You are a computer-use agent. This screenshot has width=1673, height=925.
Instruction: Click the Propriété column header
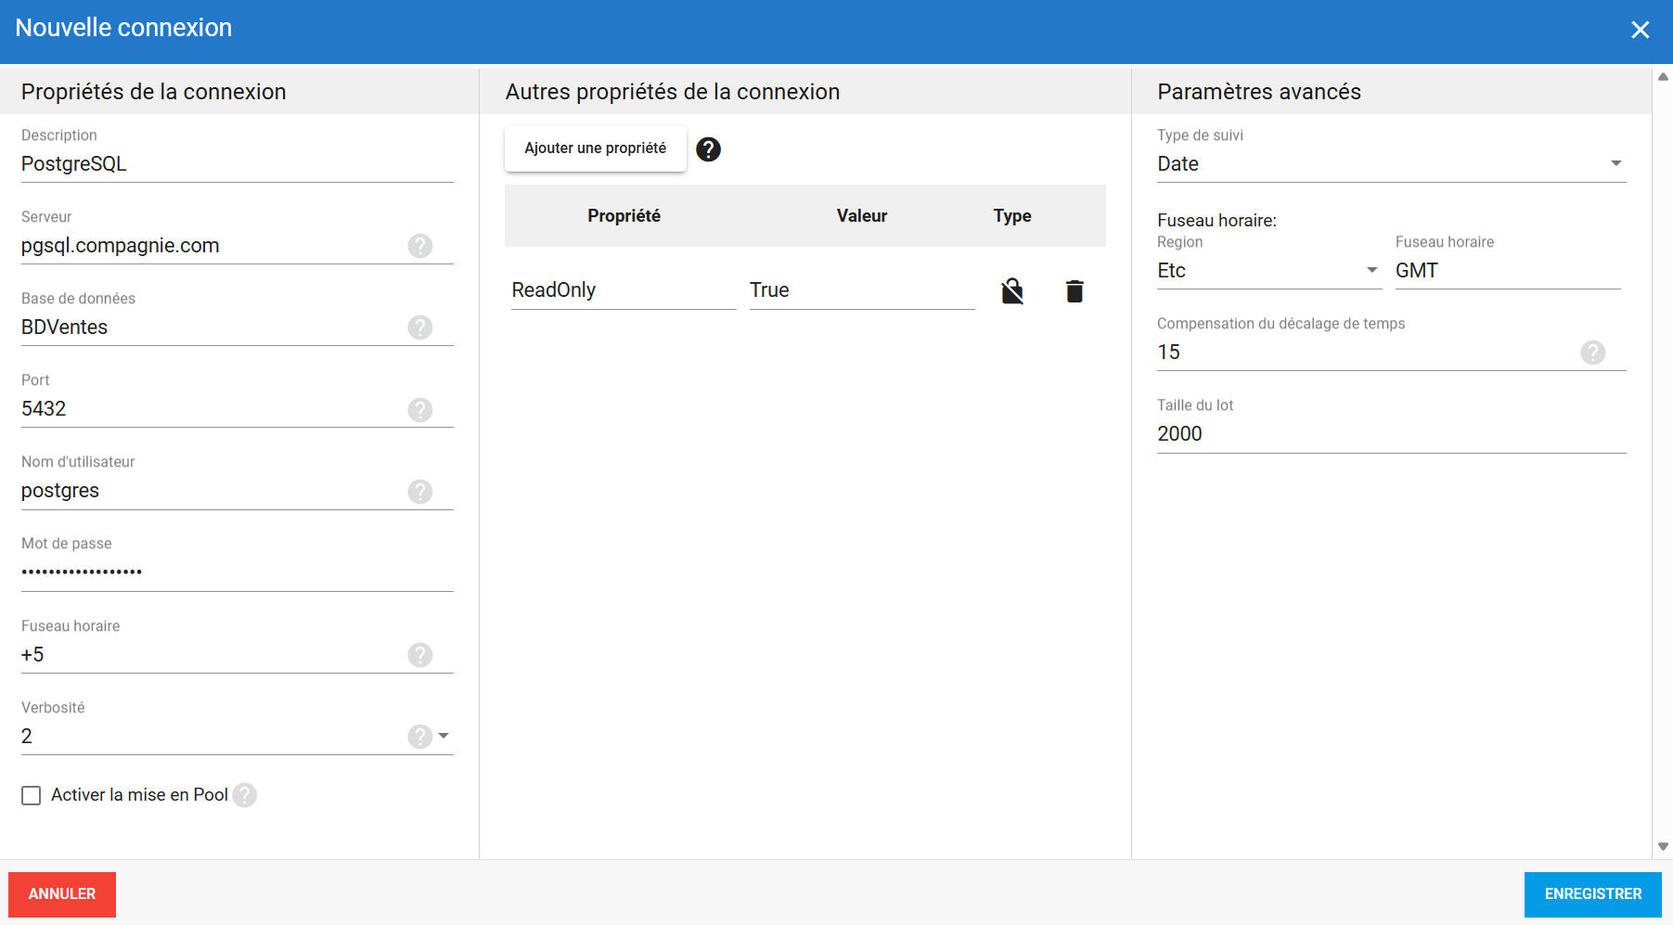click(x=624, y=216)
